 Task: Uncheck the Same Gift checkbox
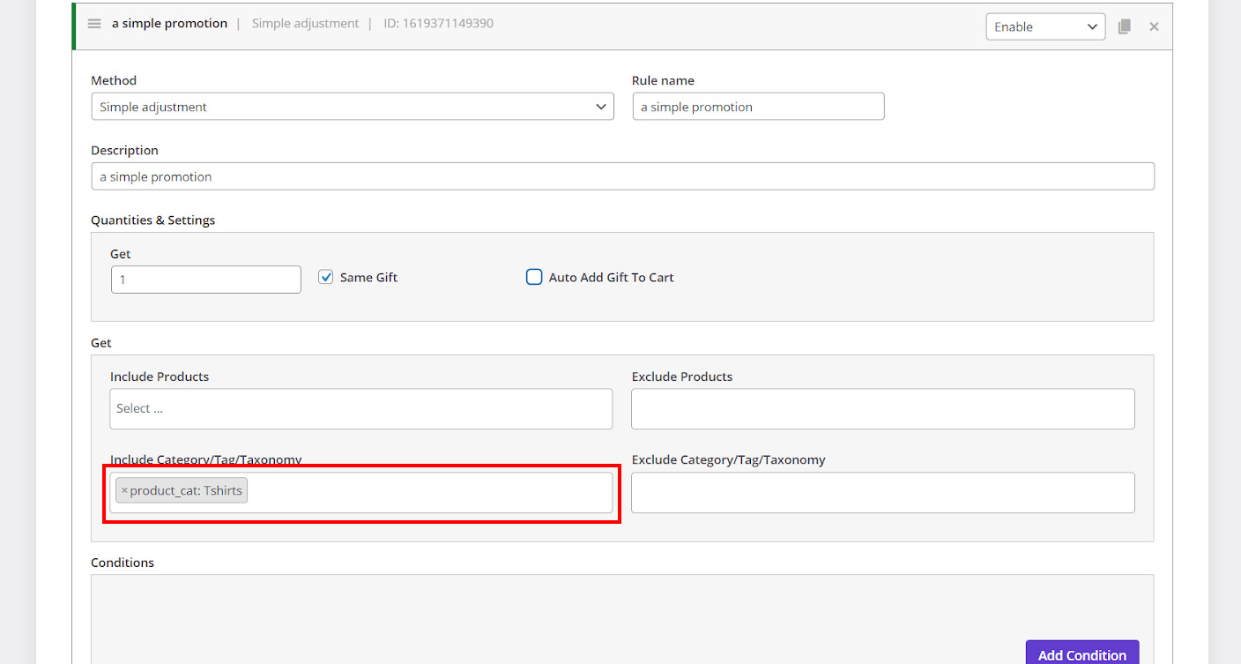pyautogui.click(x=326, y=277)
